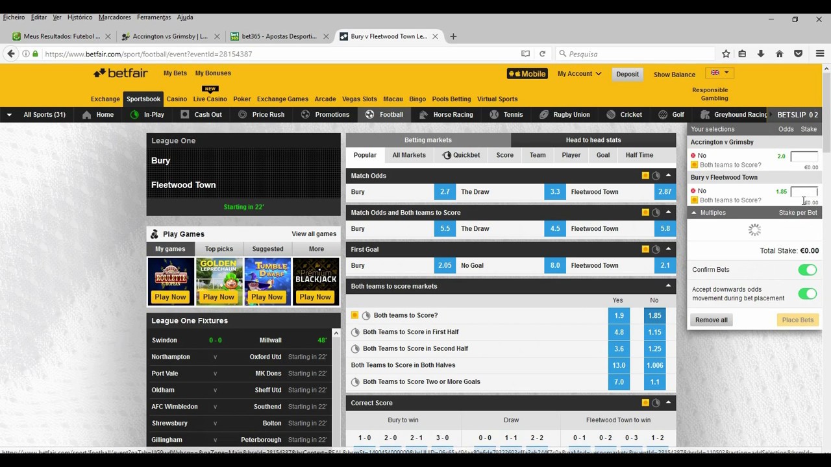Viewport: 831px width, 467px height.
Task: Click quickbet icon beside Both Teams to Score in First Half
Action: 355,332
